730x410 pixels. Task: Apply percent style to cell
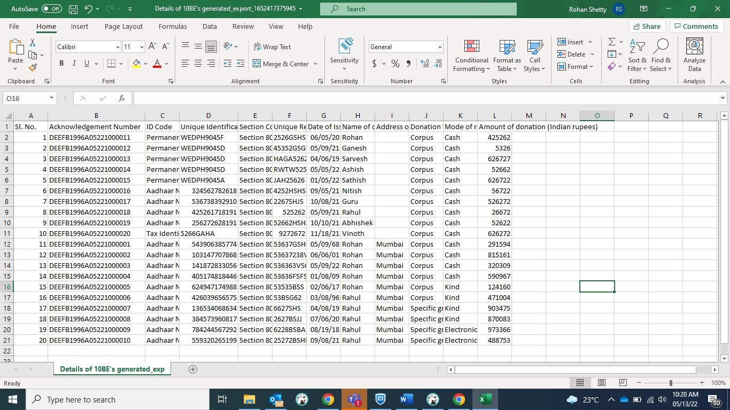(x=395, y=64)
